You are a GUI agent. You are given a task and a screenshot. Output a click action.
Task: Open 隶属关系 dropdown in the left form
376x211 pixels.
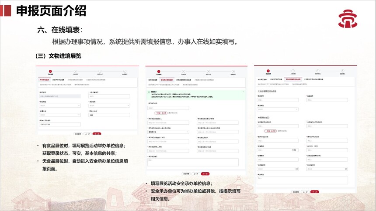point(60,115)
